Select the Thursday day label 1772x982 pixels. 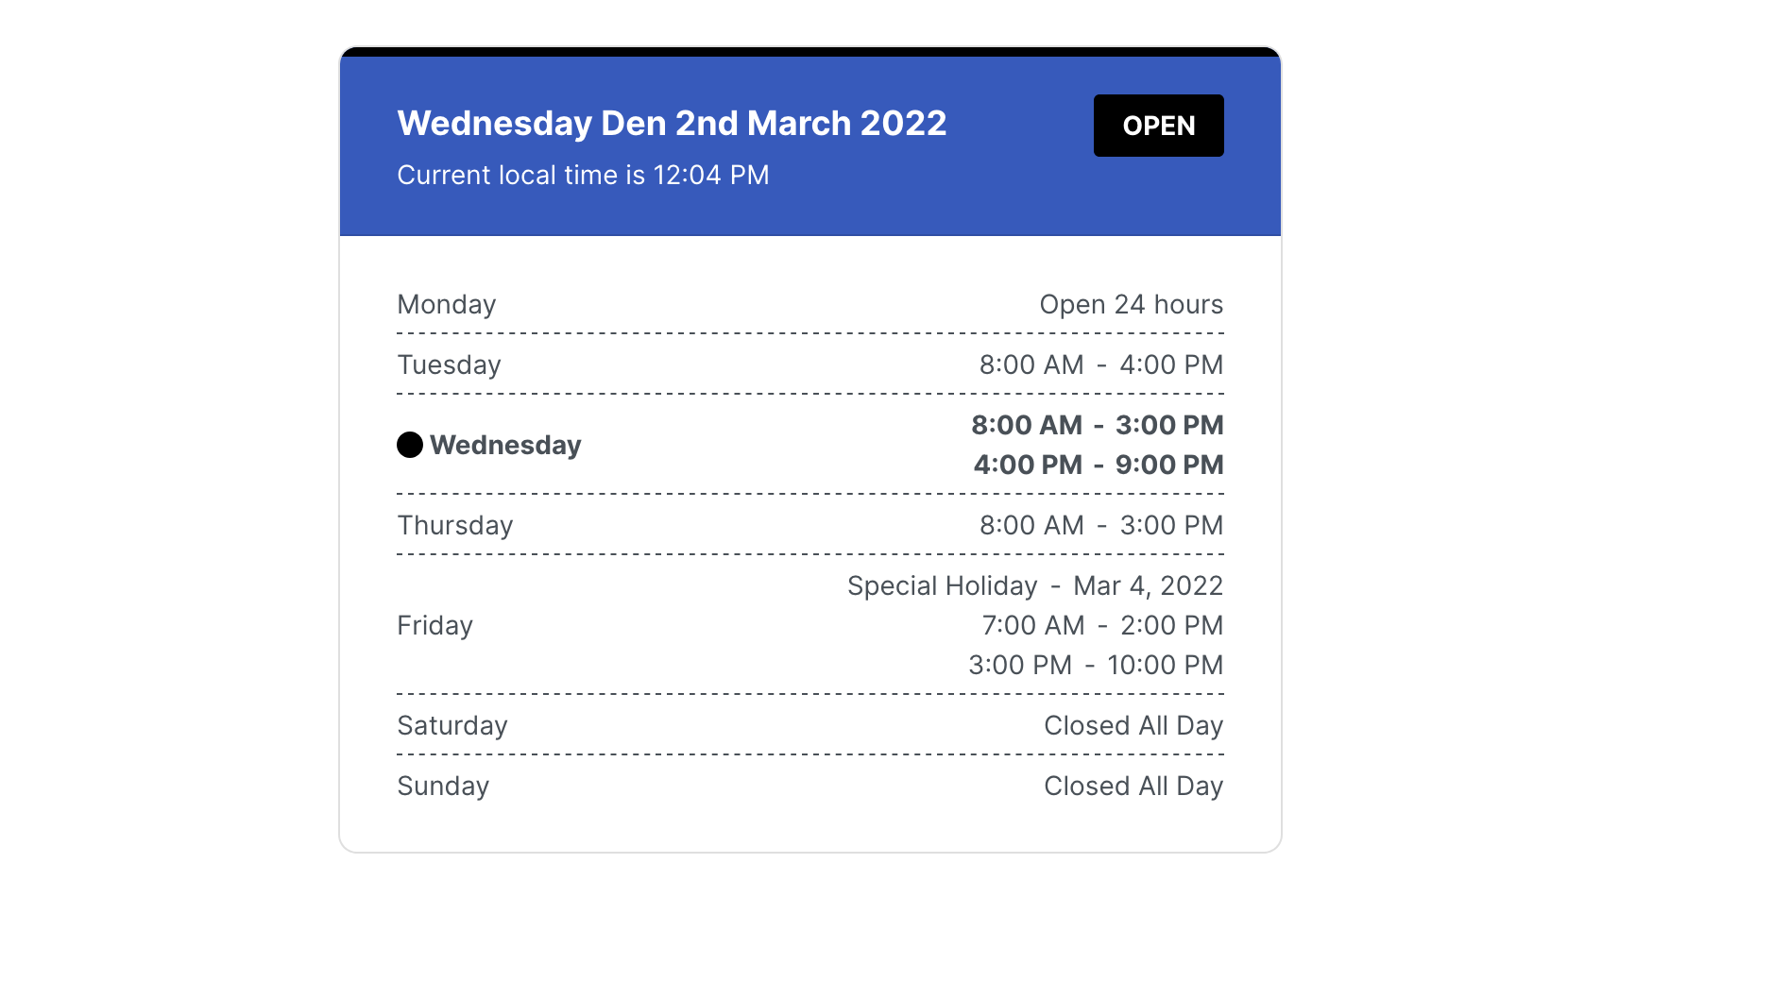(x=455, y=525)
